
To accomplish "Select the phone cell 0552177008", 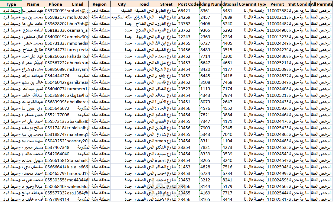I will pyautogui.click(x=55, y=115).
